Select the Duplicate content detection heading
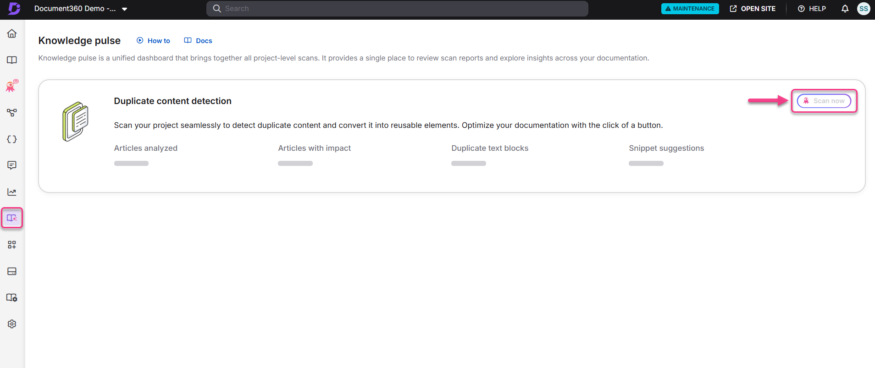Viewport: 875px width, 368px height. click(x=173, y=101)
